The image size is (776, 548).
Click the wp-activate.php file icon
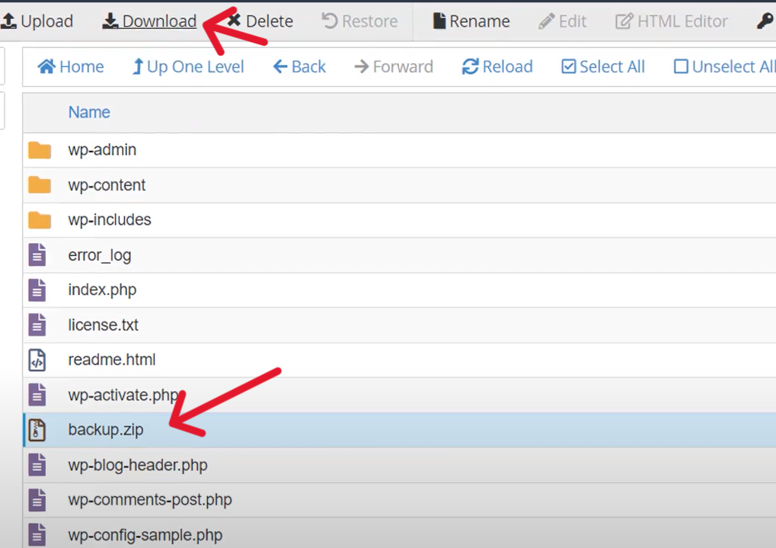pos(37,395)
